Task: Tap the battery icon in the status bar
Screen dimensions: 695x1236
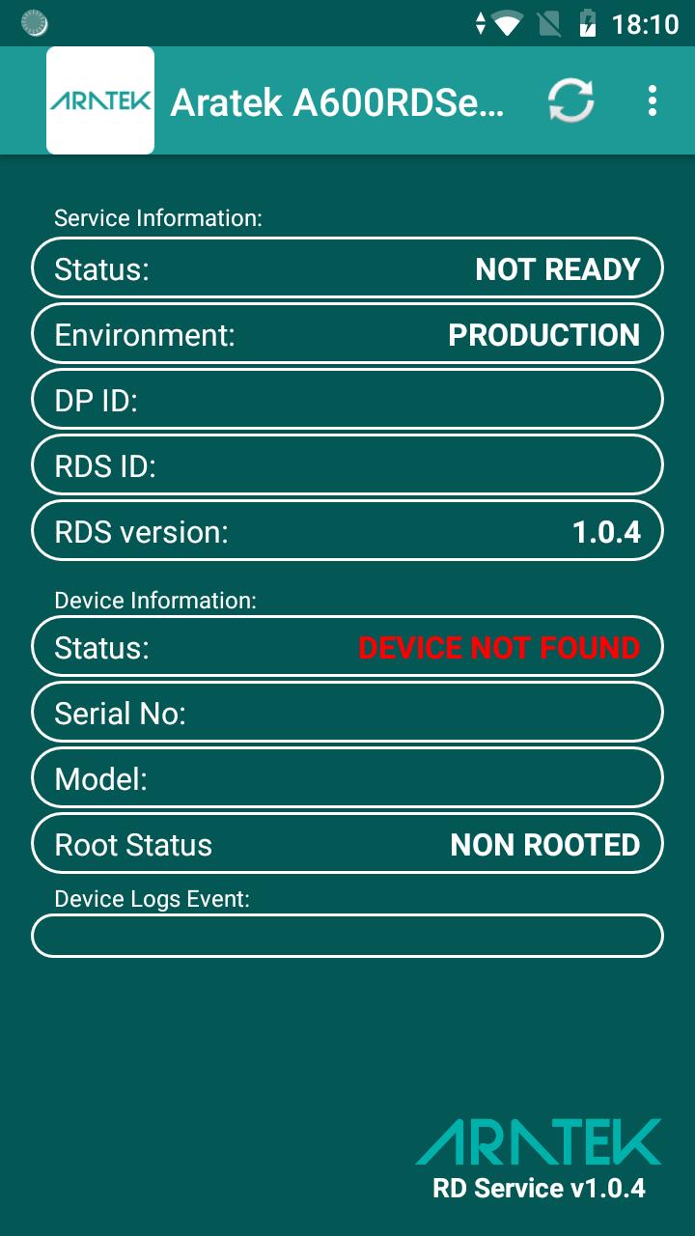Action: pyautogui.click(x=587, y=23)
